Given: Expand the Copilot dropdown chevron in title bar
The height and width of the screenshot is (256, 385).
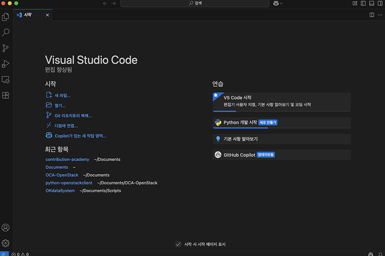Looking at the screenshot, I should coord(281,3).
